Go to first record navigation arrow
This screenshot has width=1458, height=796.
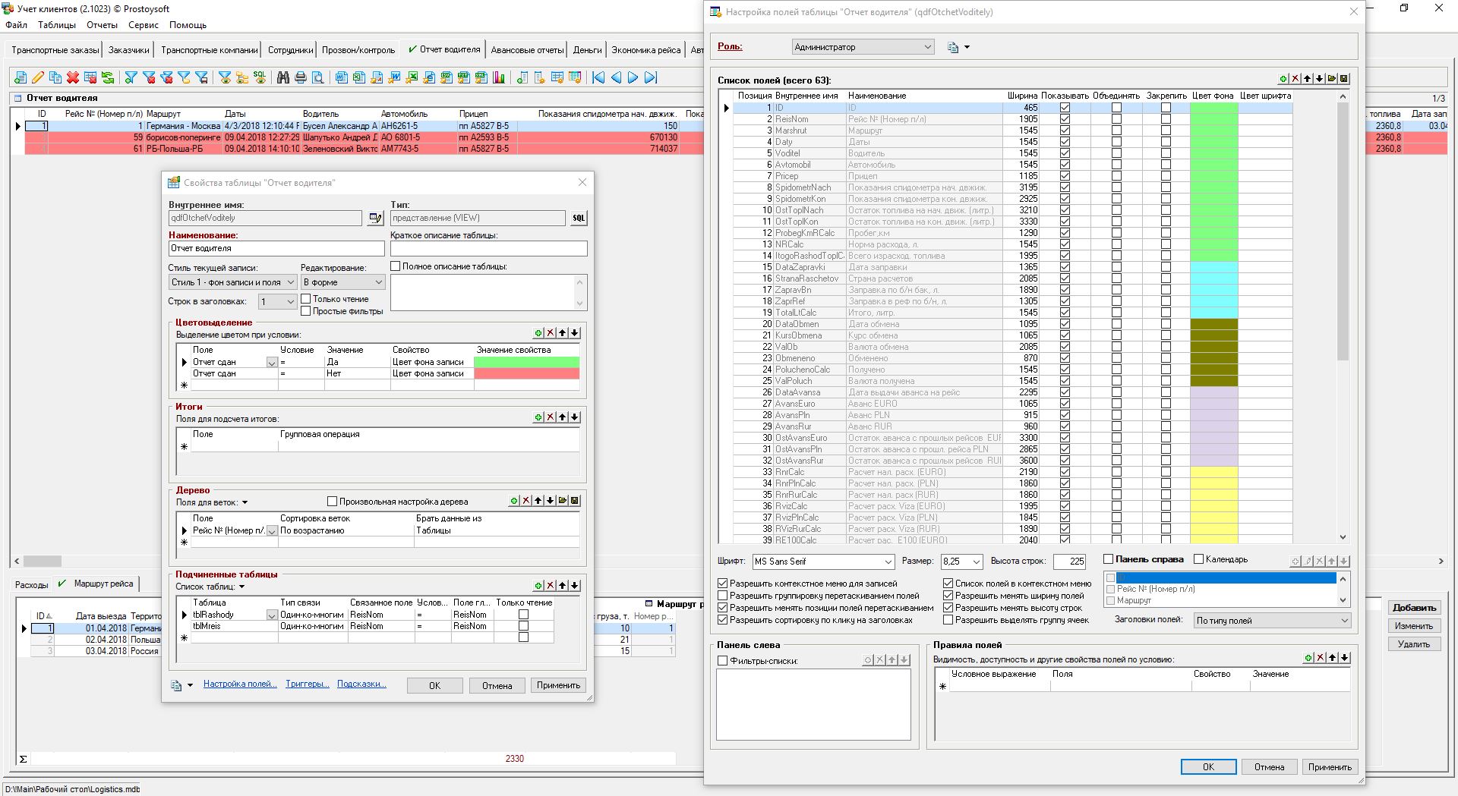tap(598, 77)
